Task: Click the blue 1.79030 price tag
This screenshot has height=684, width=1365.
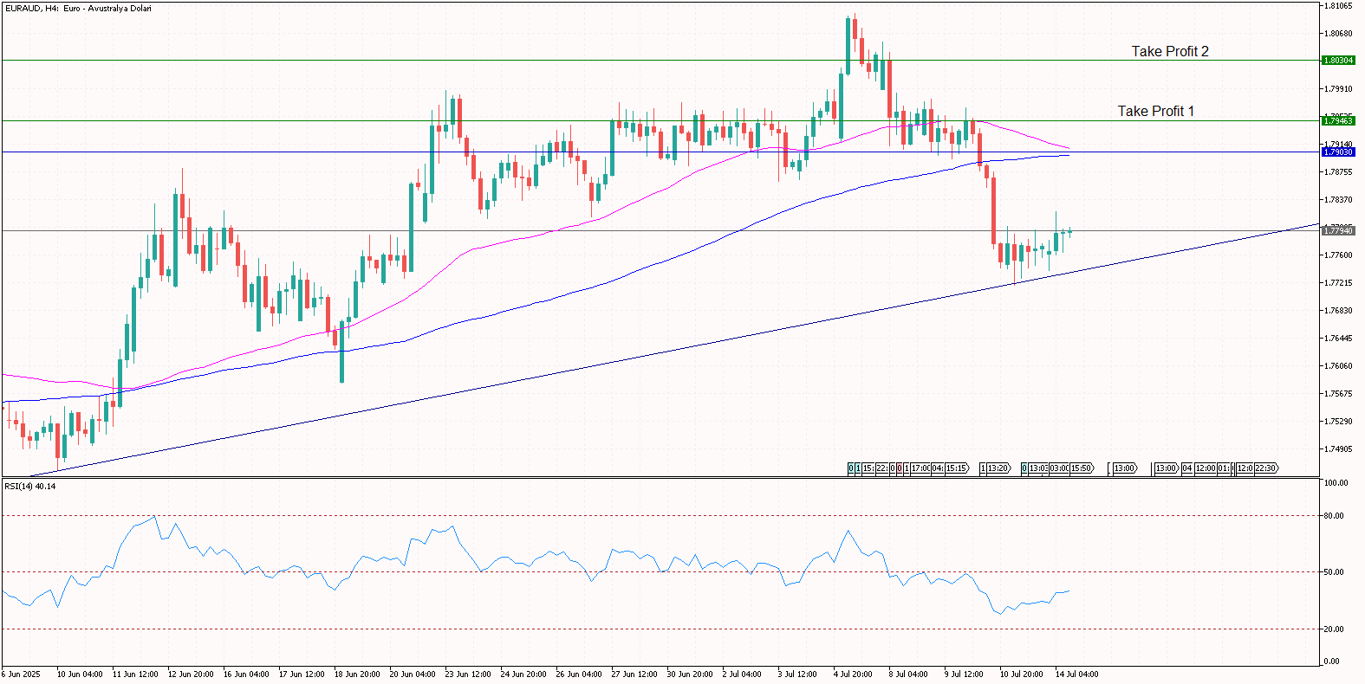Action: pyautogui.click(x=1337, y=152)
